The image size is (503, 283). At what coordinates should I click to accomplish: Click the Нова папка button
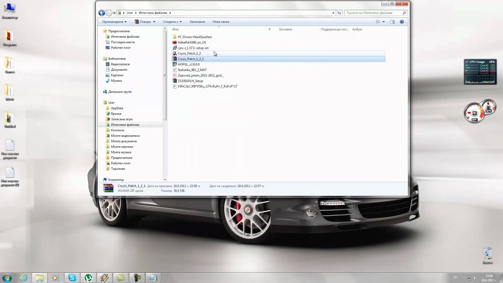pos(221,22)
